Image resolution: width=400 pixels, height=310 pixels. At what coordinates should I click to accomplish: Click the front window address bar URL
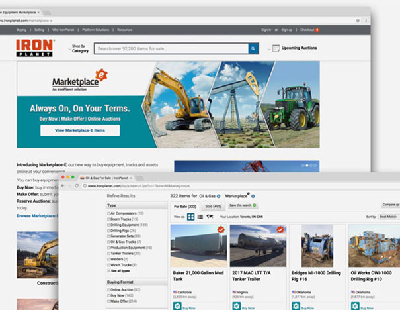pyautogui.click(x=139, y=186)
